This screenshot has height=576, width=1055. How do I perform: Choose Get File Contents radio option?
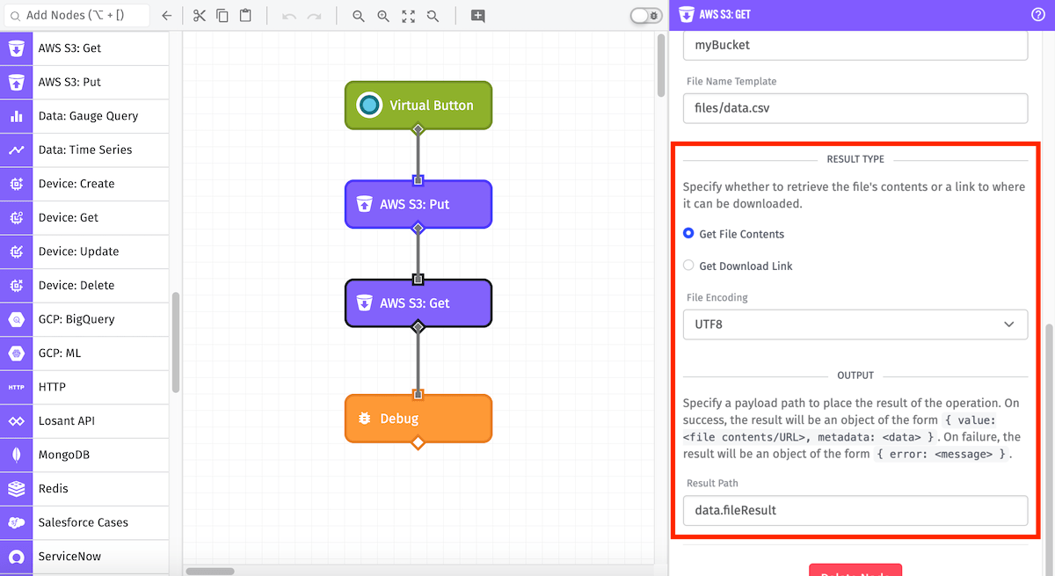pyautogui.click(x=688, y=234)
